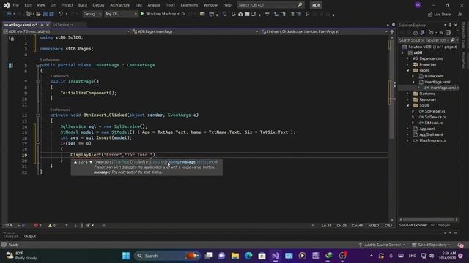Open the Extensions menu

pos(189,5)
